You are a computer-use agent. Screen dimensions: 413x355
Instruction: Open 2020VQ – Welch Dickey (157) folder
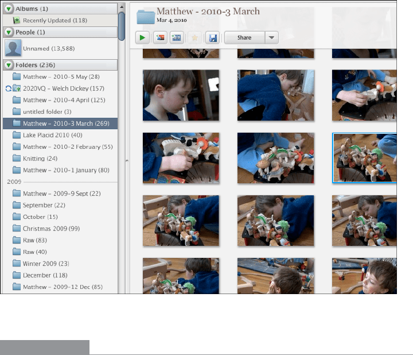pos(60,88)
